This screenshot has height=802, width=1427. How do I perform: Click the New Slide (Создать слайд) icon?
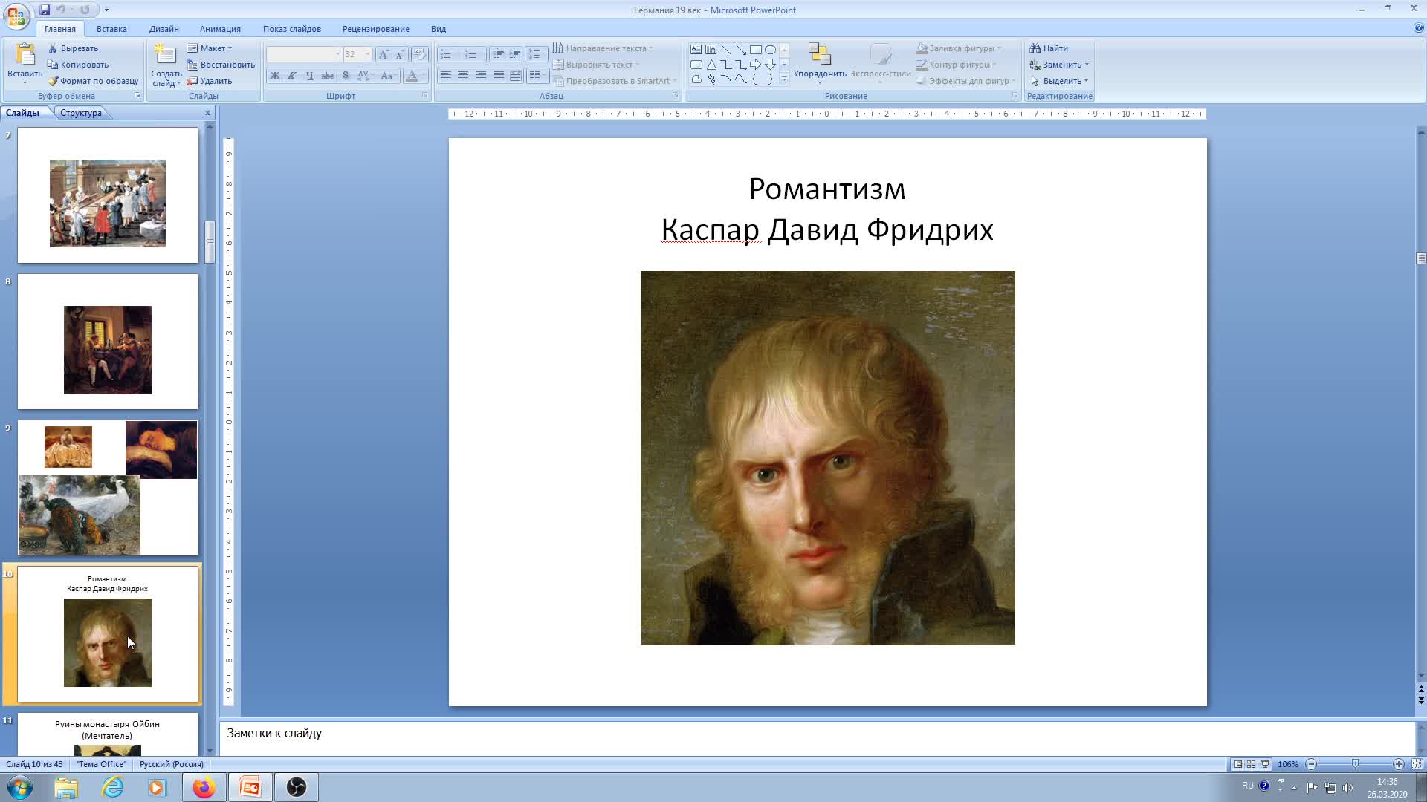point(165,53)
